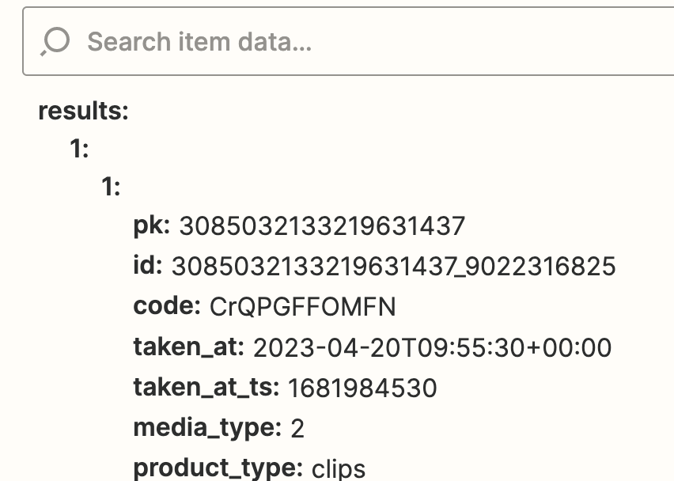Viewport: 674px width, 481px height.
Task: Select the media_type field label
Action: [207, 428]
